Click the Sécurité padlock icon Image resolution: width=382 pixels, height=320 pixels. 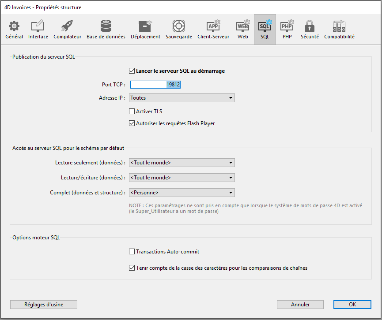(309, 26)
